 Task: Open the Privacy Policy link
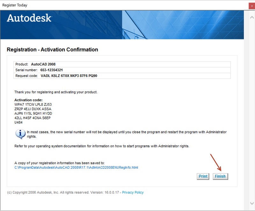coord(133,193)
